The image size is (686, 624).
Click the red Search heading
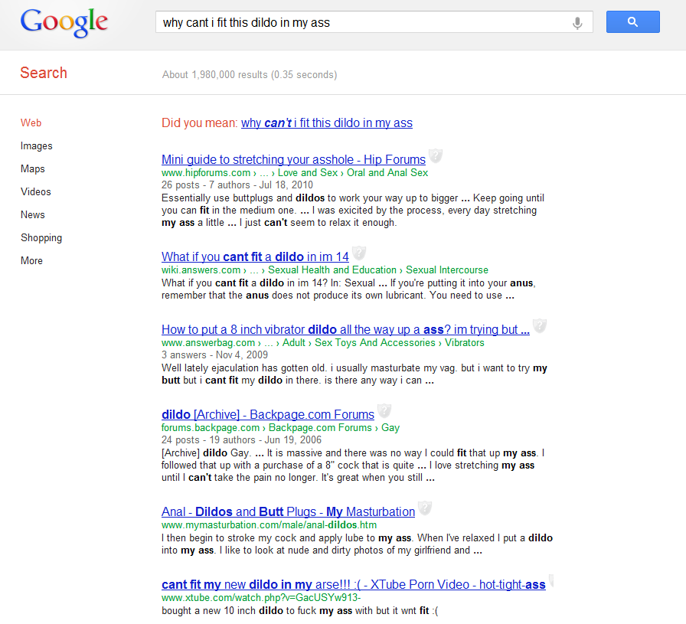coord(44,73)
